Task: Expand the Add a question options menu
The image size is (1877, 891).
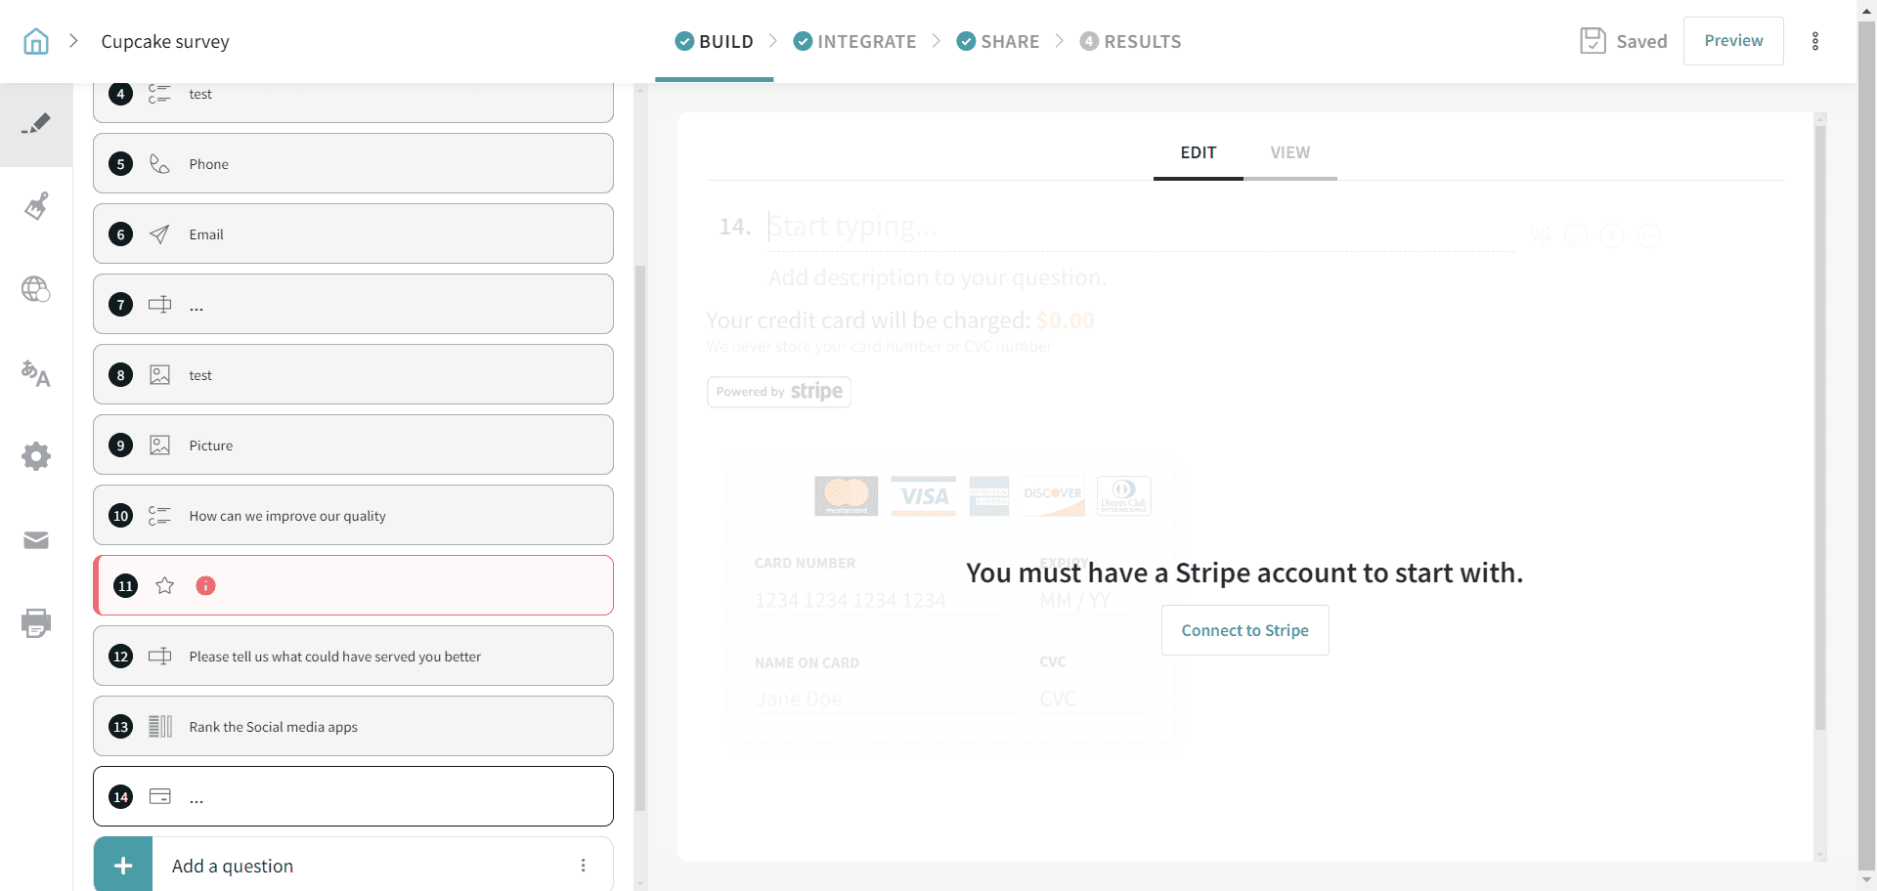Action: click(x=583, y=866)
